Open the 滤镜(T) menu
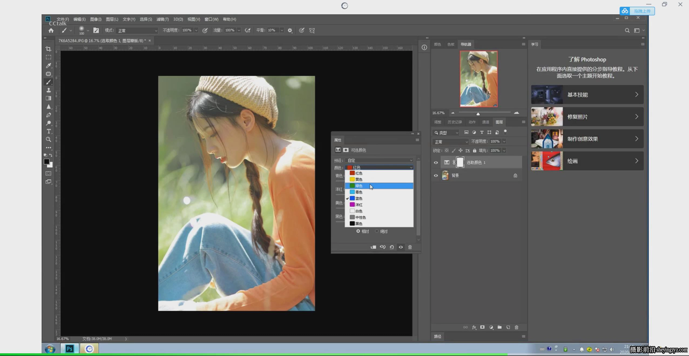 (163, 19)
